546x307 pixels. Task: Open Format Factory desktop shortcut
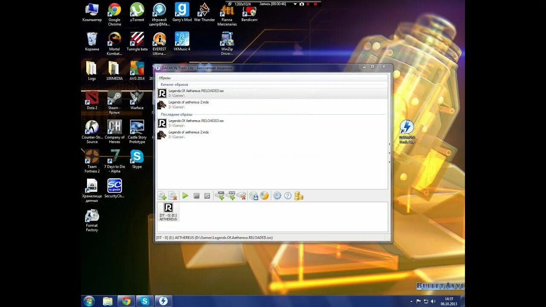(x=92, y=220)
